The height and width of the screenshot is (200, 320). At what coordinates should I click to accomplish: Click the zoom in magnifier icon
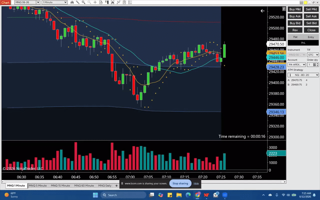click(83, 2)
